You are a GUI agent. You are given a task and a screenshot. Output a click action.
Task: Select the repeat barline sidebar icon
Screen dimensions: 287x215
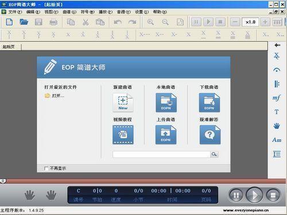point(277,84)
